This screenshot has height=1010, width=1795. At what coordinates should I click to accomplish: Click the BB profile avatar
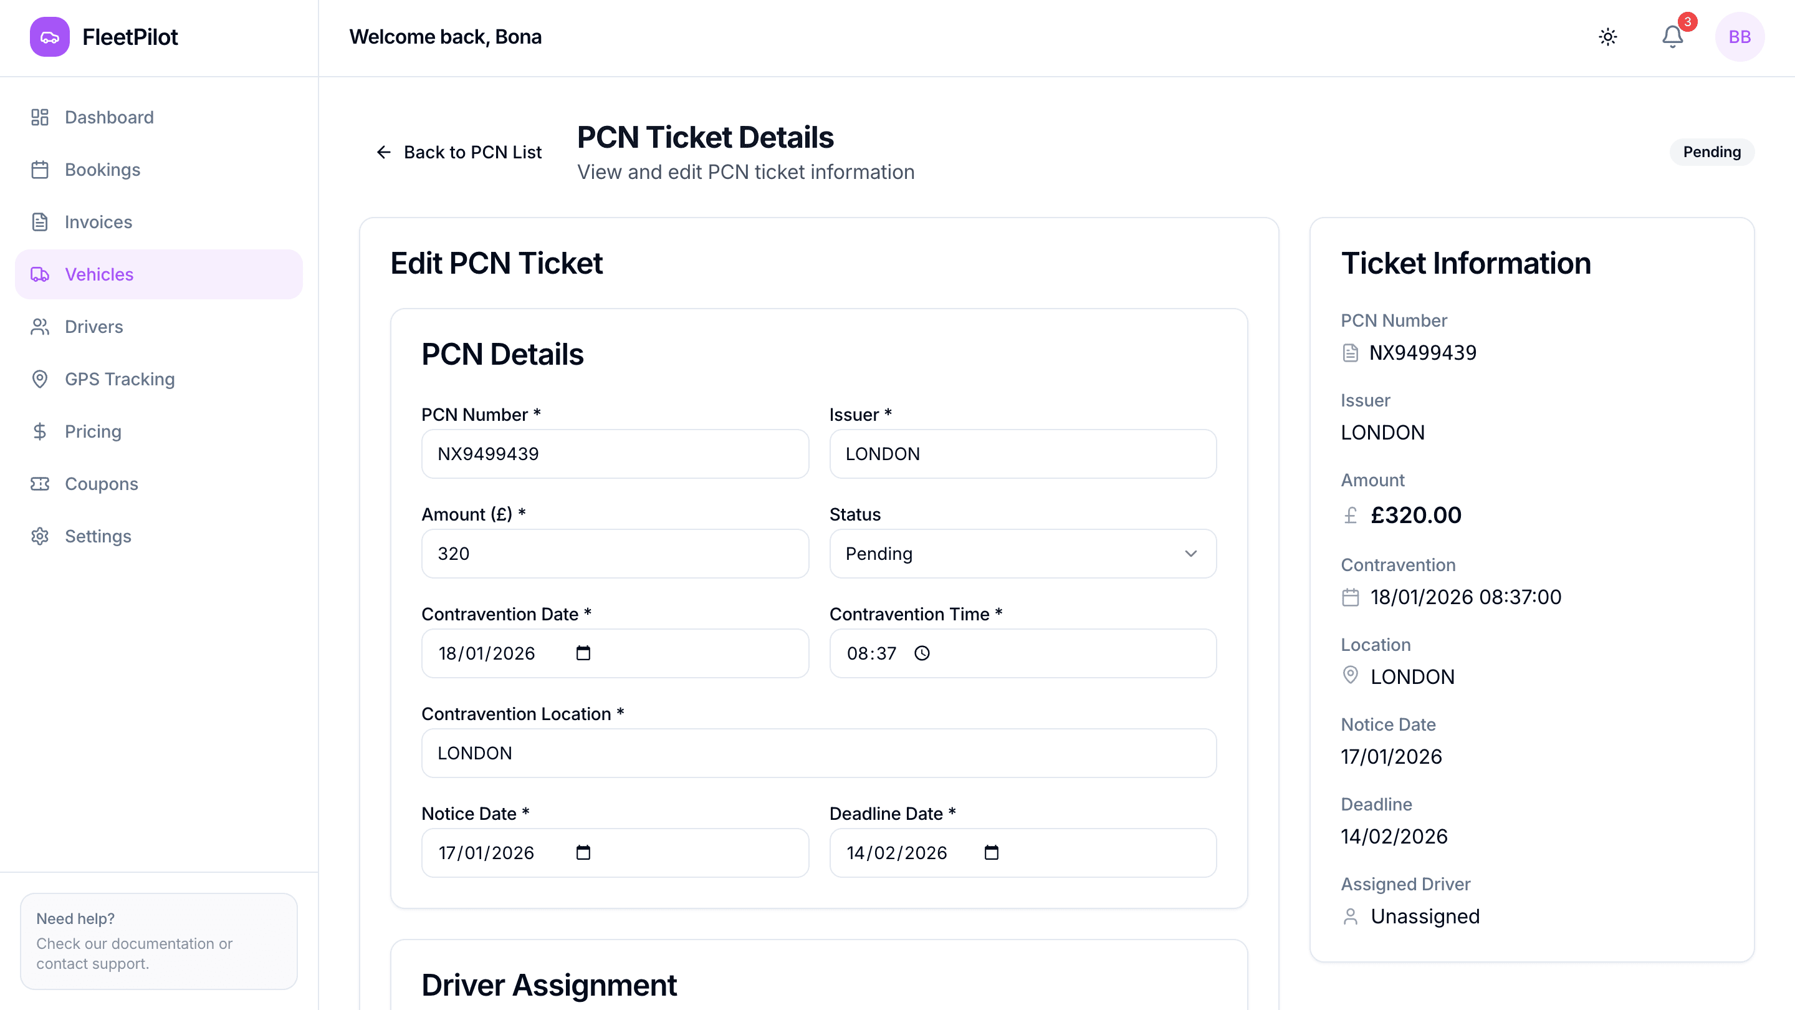pyautogui.click(x=1740, y=37)
